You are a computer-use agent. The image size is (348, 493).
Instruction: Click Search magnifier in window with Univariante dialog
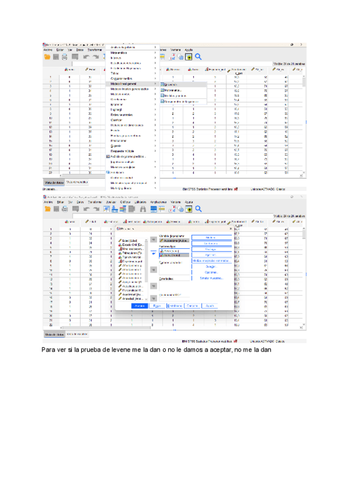point(198,209)
